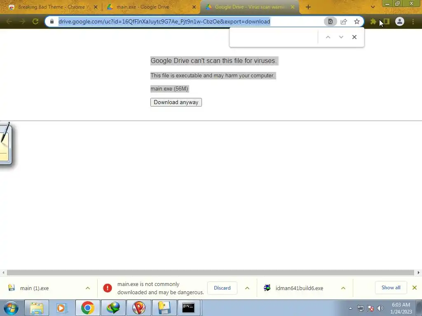Click 'This file is executable' warning text
The height and width of the screenshot is (316, 422).
(212, 76)
